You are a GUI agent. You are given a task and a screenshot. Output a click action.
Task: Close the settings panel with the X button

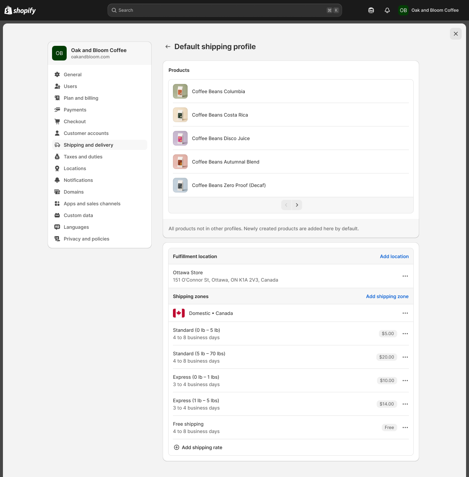pos(456,34)
